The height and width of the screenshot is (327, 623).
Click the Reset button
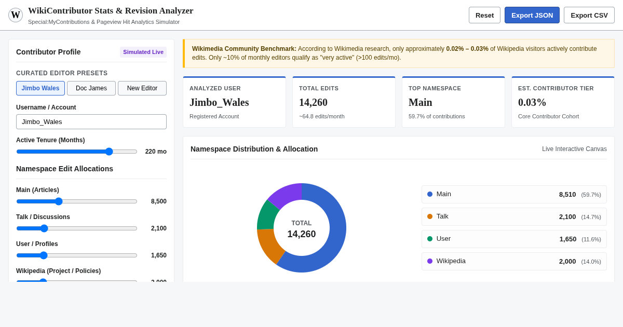click(484, 15)
